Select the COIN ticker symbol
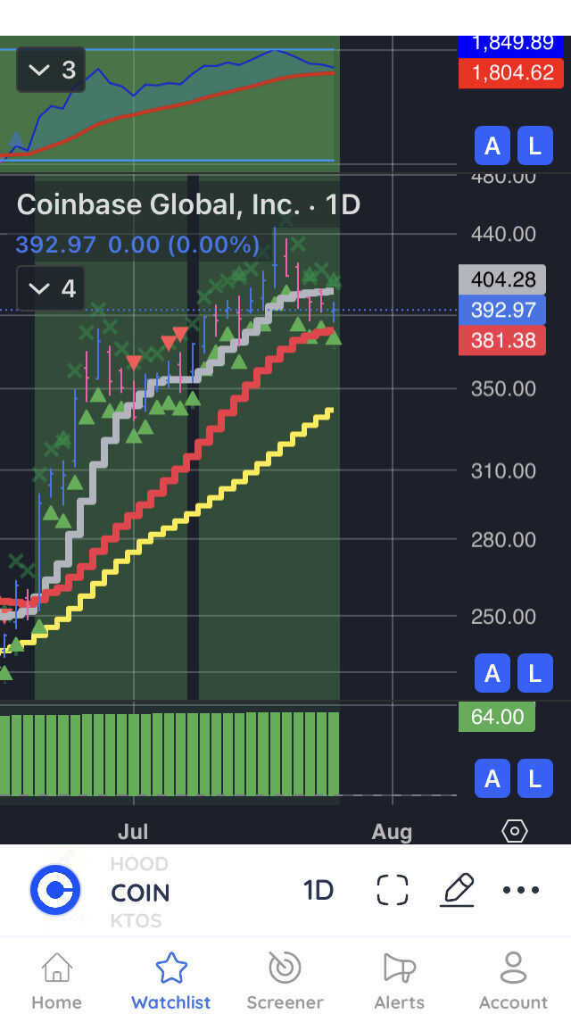This screenshot has width=571, height=1014. click(x=140, y=893)
